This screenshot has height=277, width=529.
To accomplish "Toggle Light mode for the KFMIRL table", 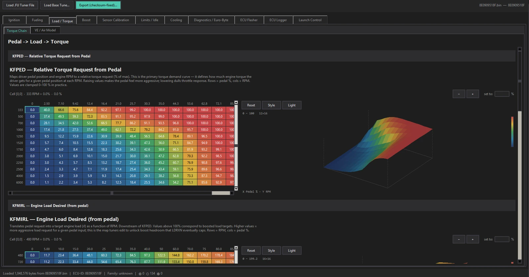I will click(x=292, y=251).
